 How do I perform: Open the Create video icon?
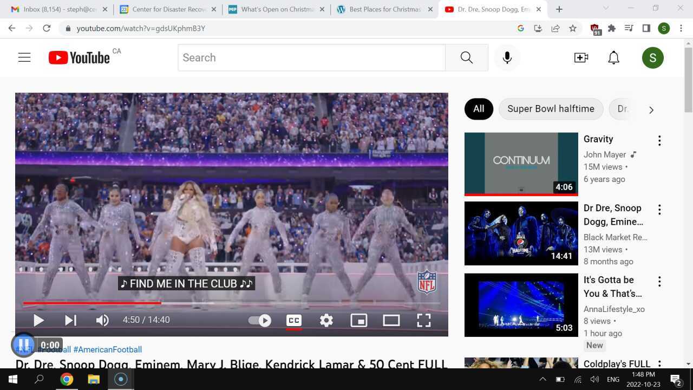click(581, 57)
